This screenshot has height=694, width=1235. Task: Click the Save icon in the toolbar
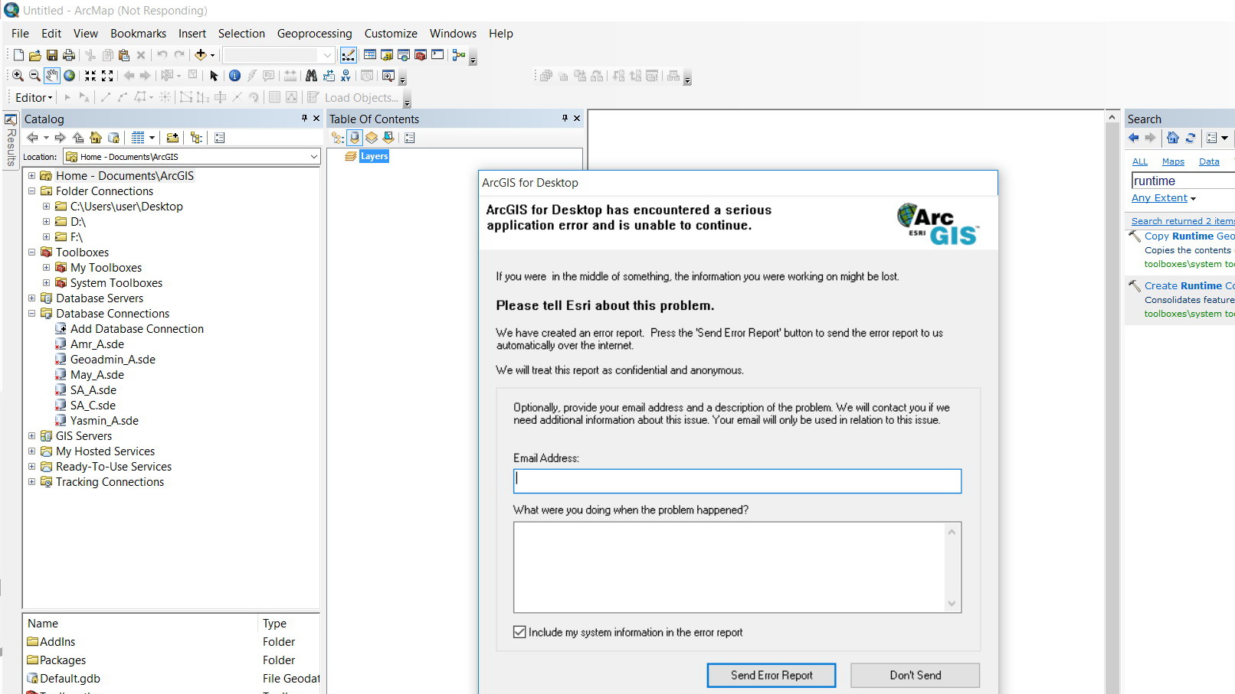coord(52,55)
